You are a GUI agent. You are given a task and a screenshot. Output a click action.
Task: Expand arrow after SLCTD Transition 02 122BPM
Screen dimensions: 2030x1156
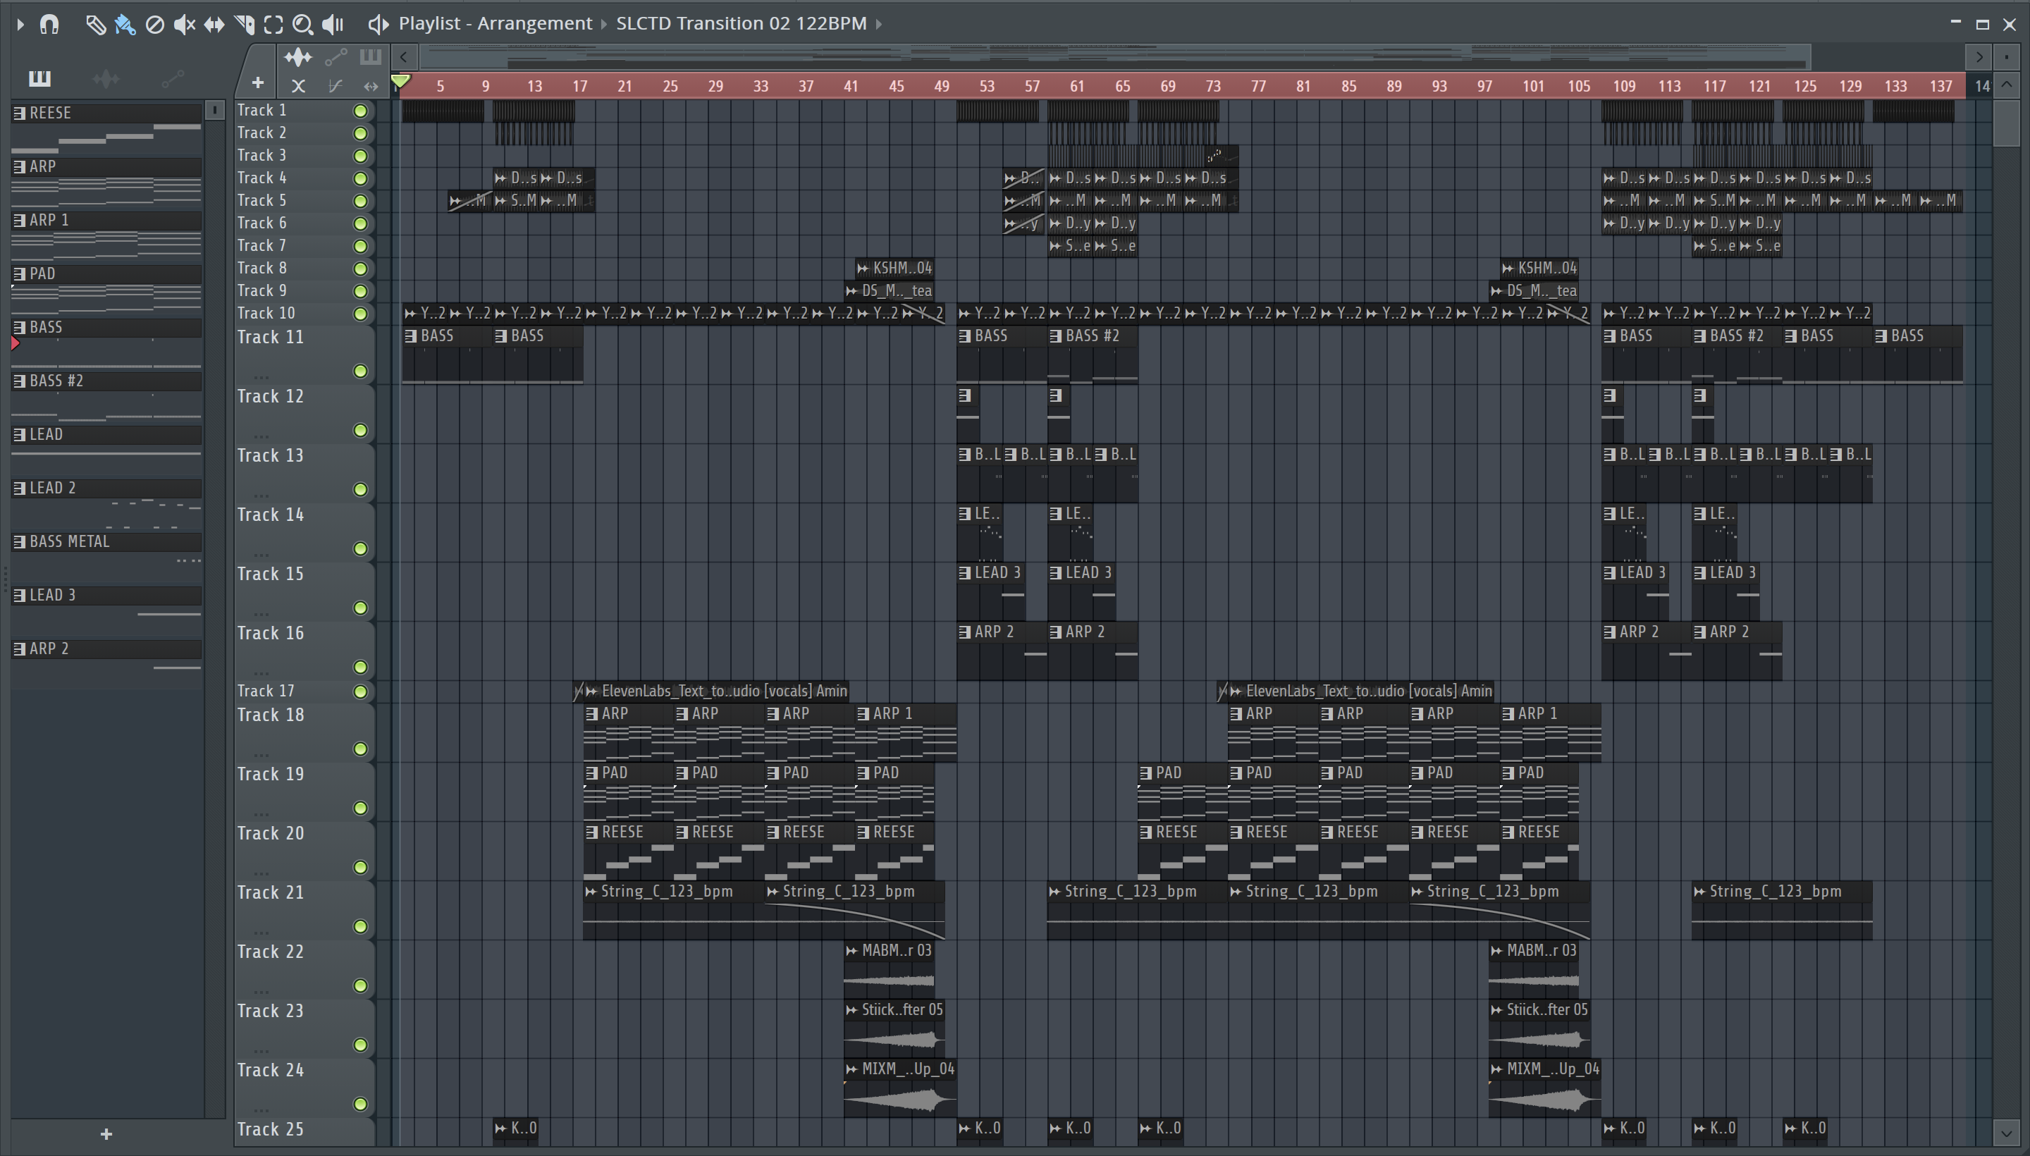(x=879, y=25)
